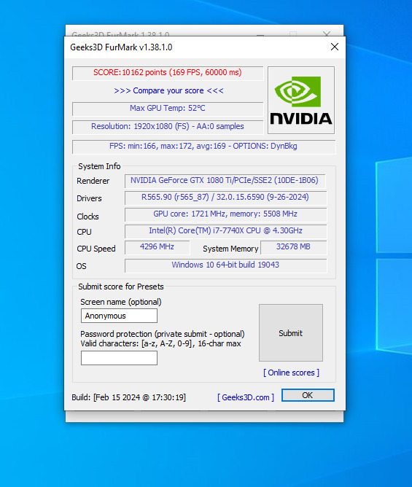
Task: Close the background FurMark main window
Action: 327,34
